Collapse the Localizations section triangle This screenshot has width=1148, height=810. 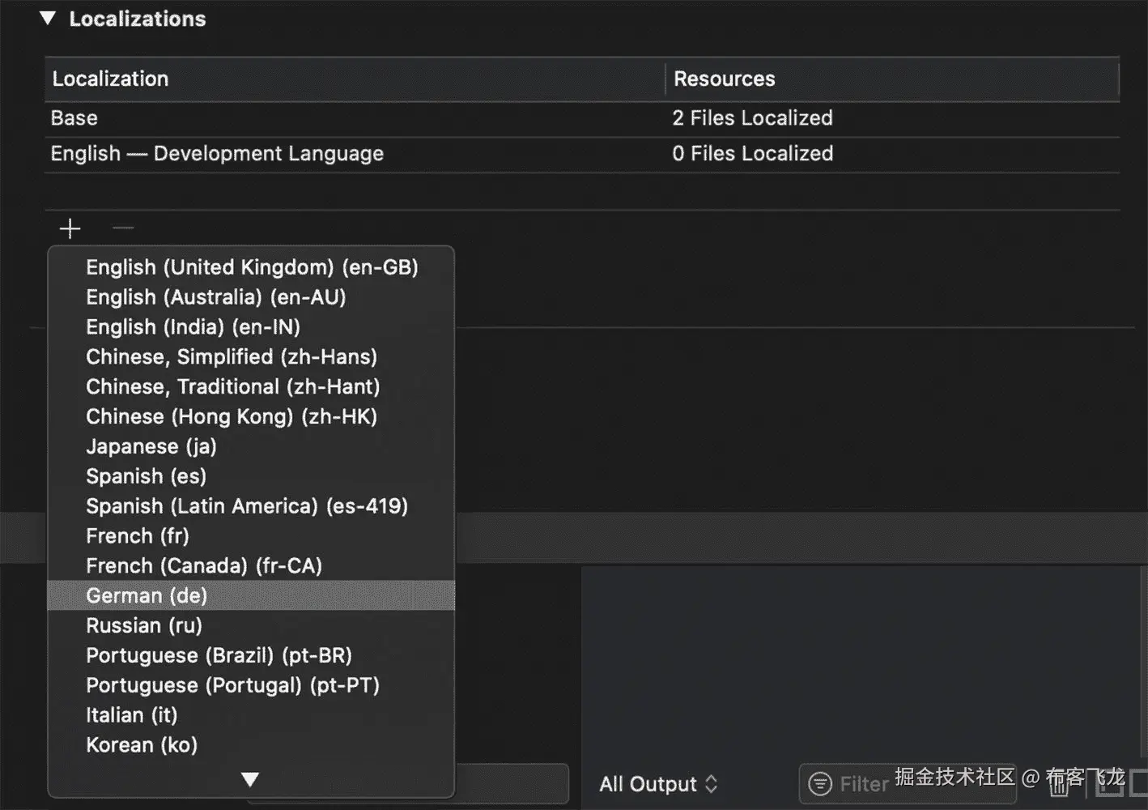[x=49, y=19]
